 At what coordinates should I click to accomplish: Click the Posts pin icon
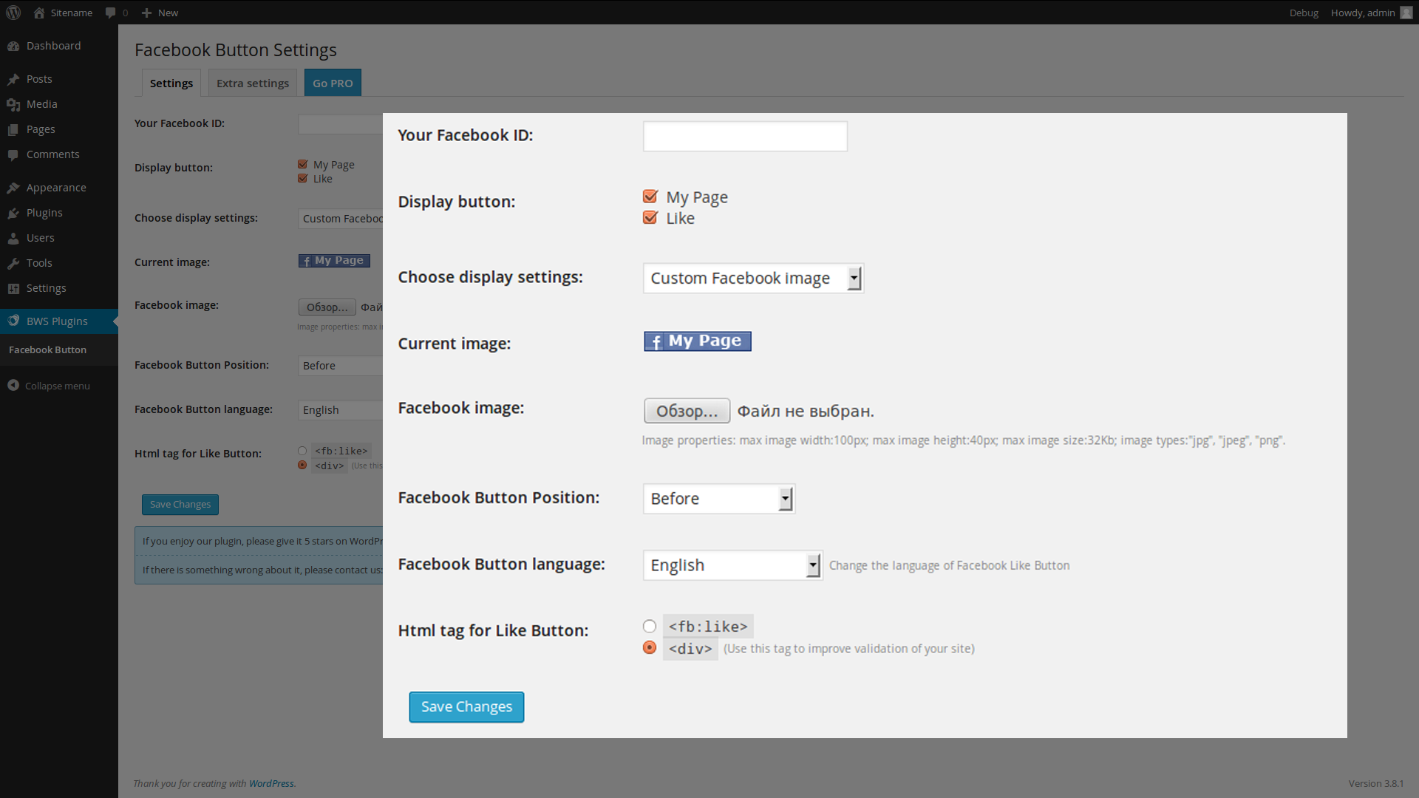pos(13,79)
